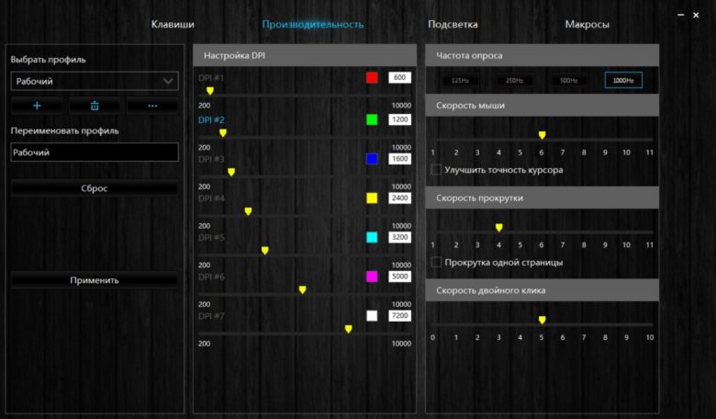
Task: Open cyan color swatch for DPI #5
Action: tap(372, 237)
